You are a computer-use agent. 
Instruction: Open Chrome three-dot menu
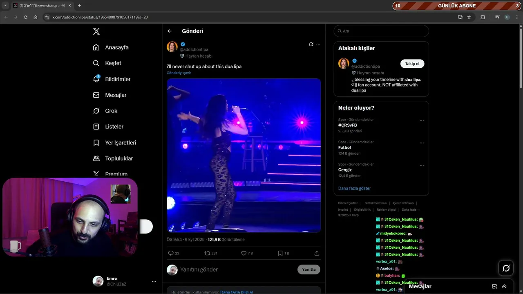click(517, 17)
